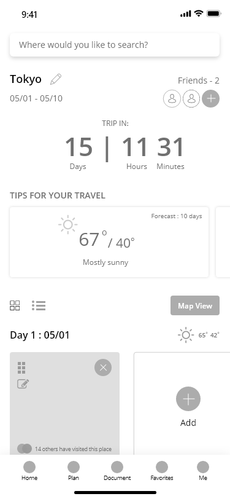Click the pencil icon next to Tokyo
This screenshot has height=499, width=230.
[56, 79]
